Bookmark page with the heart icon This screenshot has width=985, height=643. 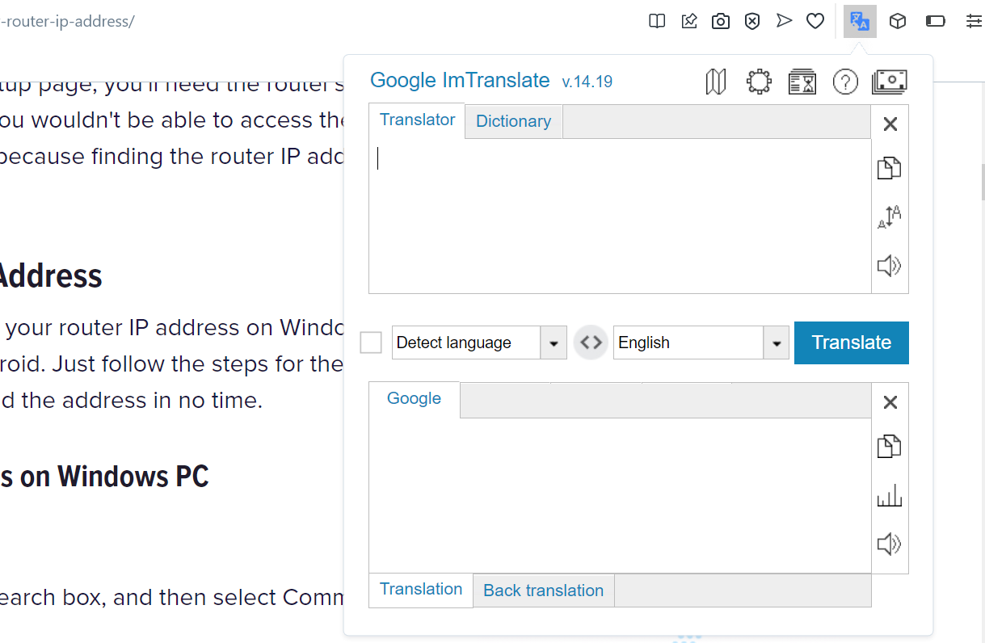click(815, 21)
